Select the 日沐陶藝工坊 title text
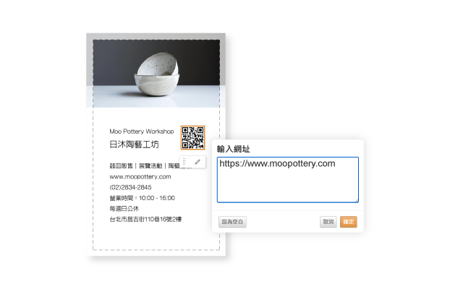 pos(134,144)
